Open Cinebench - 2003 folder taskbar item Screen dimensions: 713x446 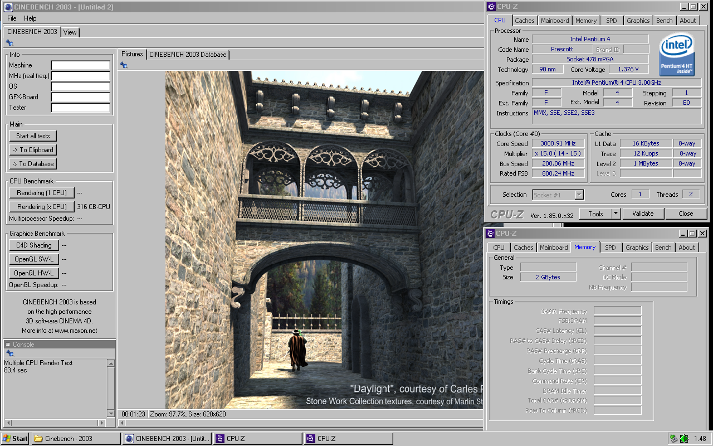point(76,439)
